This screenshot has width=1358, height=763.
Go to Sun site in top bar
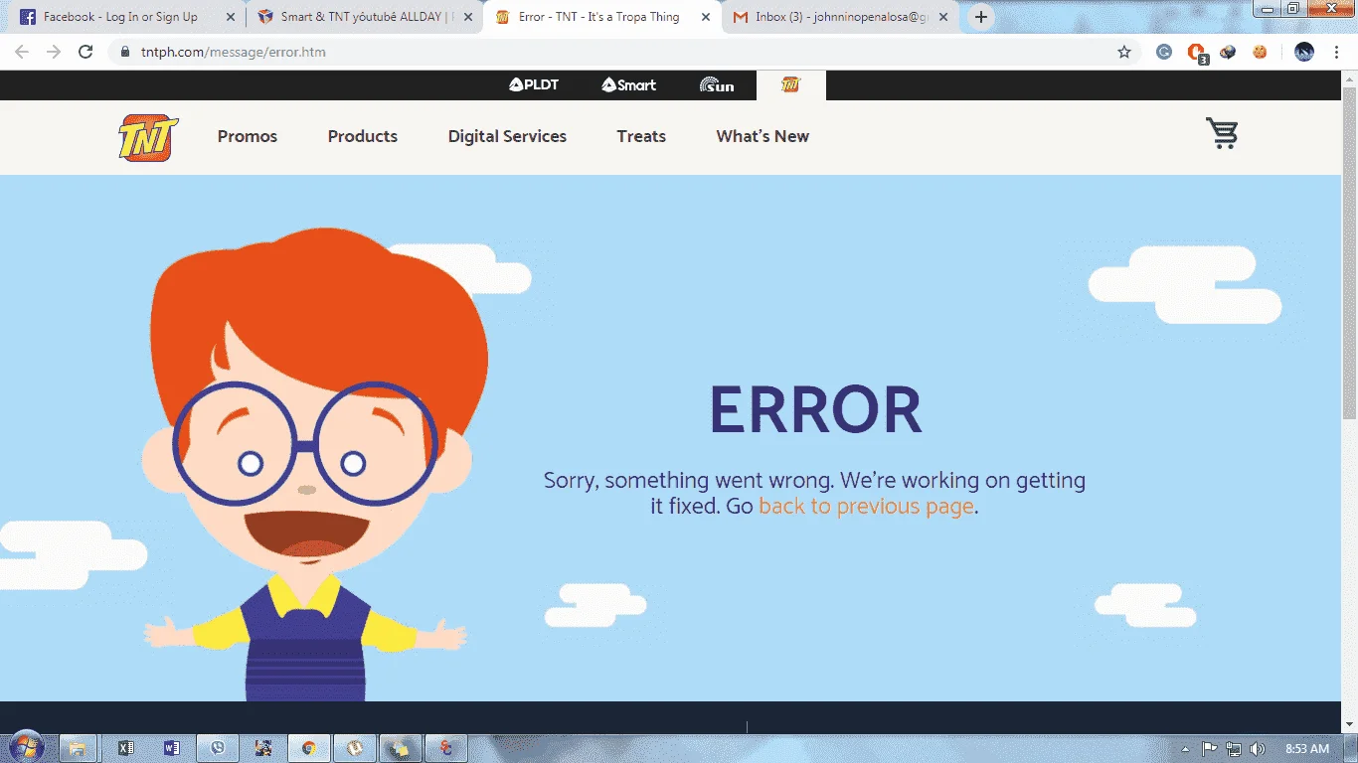pos(717,85)
